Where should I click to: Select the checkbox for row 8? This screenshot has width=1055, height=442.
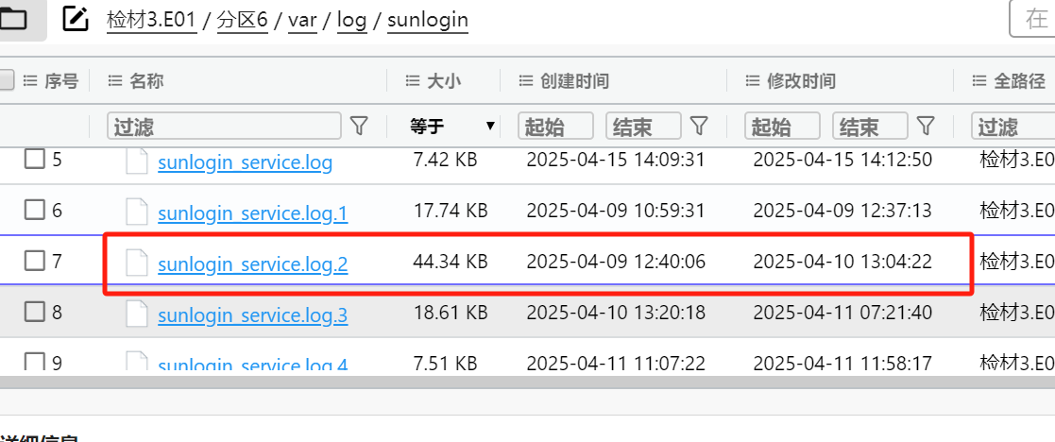34,312
